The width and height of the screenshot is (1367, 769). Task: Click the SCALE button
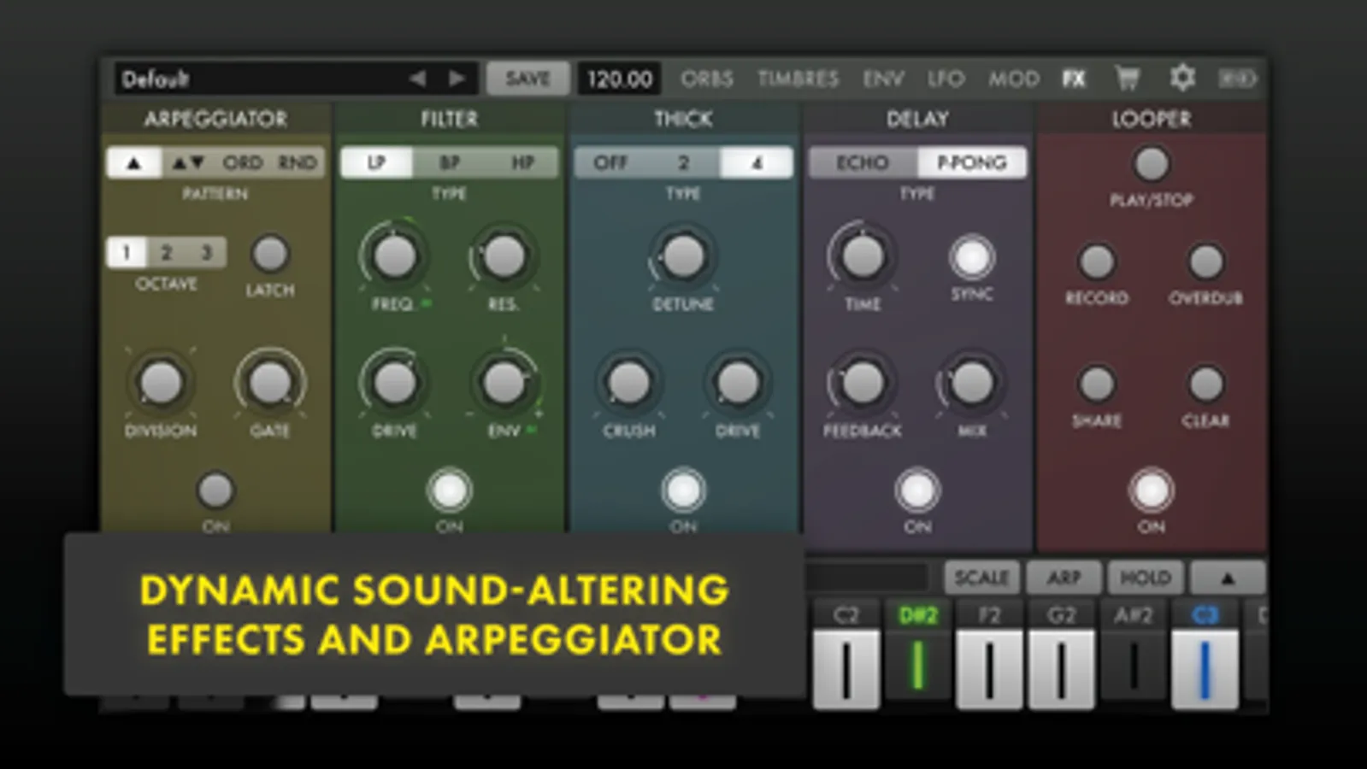pos(981,578)
